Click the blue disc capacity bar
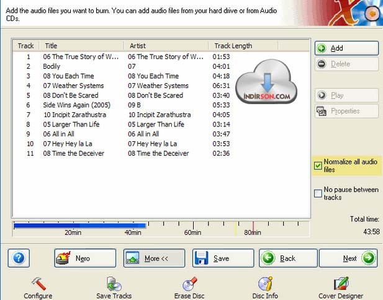This screenshot has width=383, height=300. tap(79, 226)
